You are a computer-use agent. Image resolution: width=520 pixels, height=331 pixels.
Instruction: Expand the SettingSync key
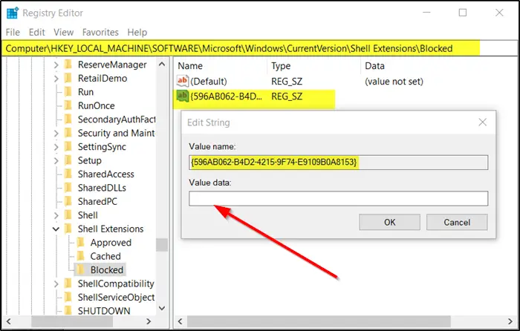[56, 147]
